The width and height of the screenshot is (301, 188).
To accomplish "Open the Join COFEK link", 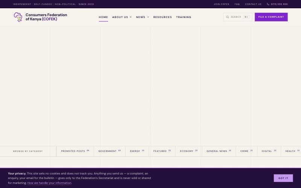I will tap(222, 4).
